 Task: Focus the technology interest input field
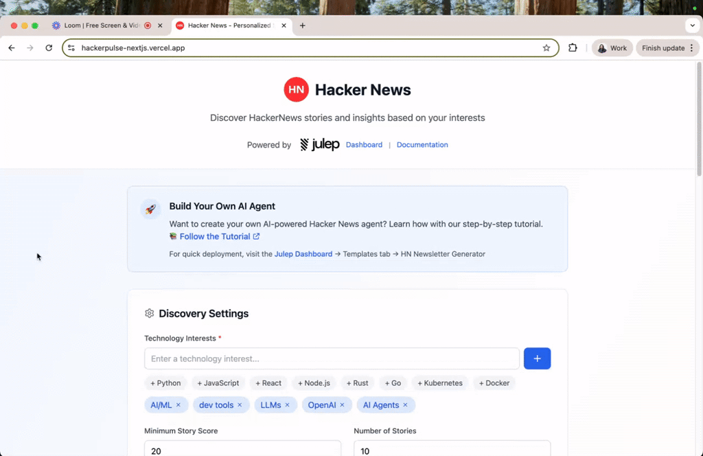tap(332, 358)
